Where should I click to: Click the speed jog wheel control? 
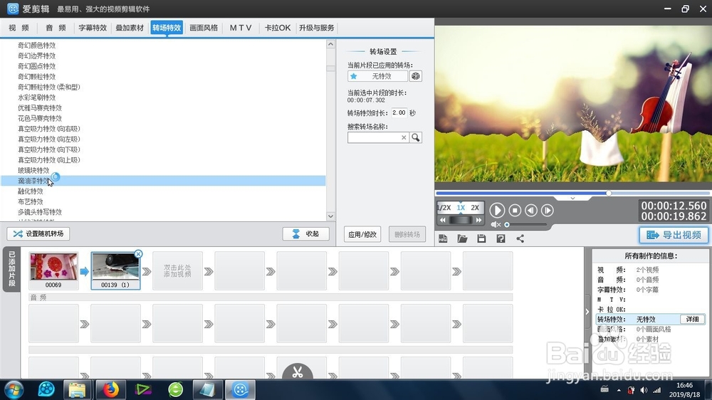[461, 220]
